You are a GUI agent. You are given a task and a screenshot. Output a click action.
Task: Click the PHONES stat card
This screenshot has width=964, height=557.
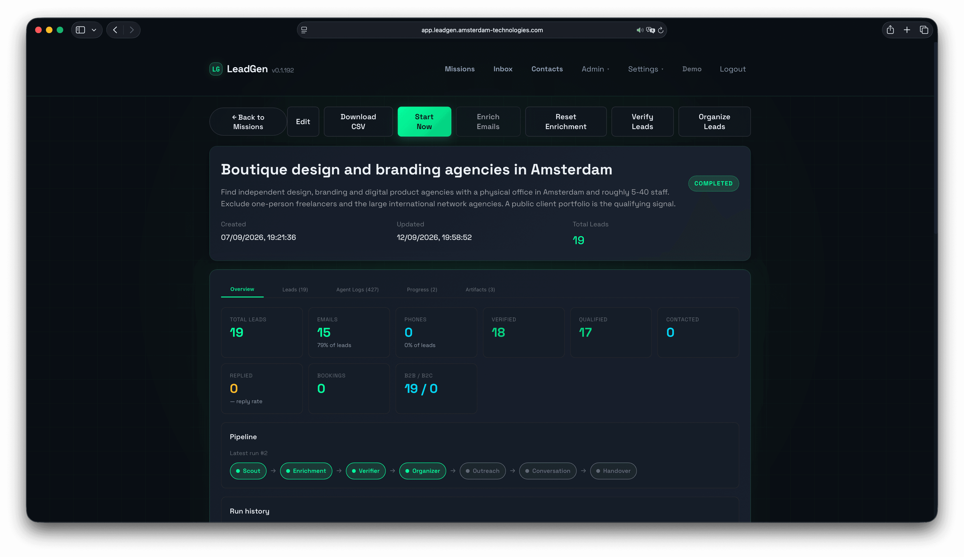(x=436, y=332)
